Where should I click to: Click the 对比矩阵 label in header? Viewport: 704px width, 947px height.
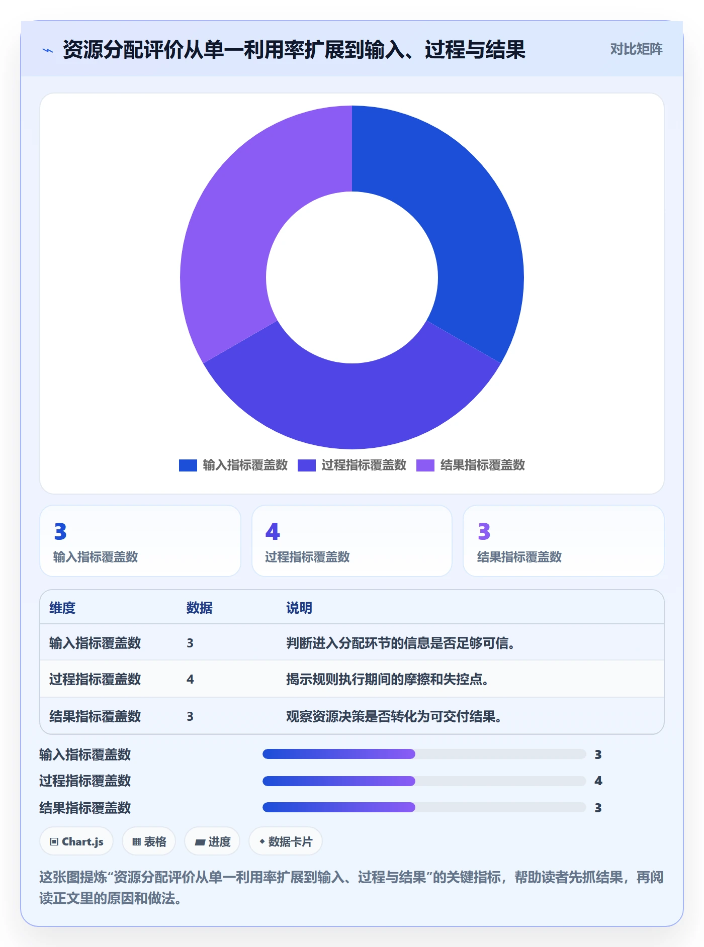tap(636, 49)
